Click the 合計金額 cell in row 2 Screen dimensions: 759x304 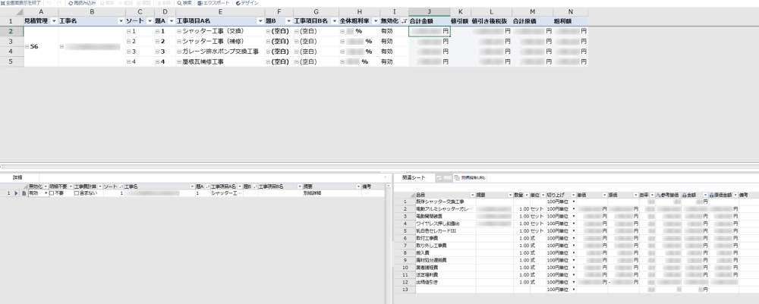tap(430, 31)
